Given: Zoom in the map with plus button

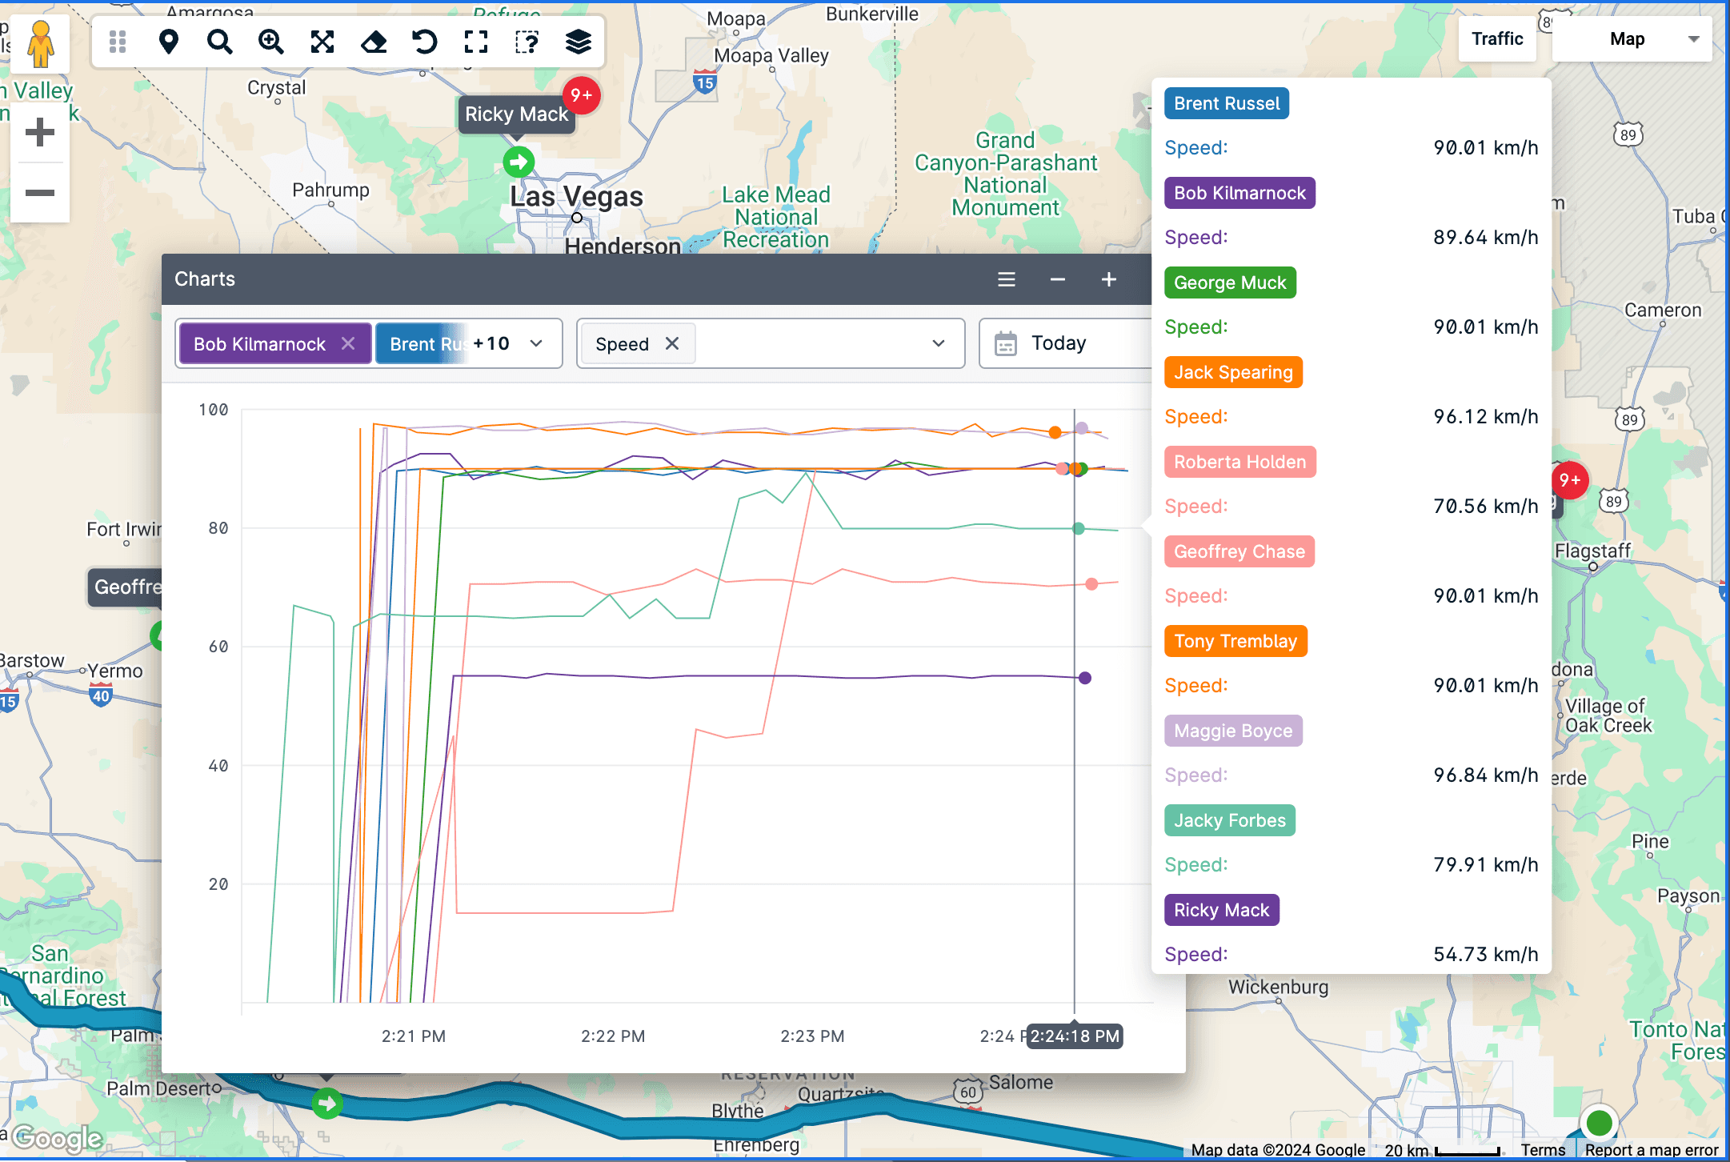Looking at the screenshot, I should [x=39, y=133].
